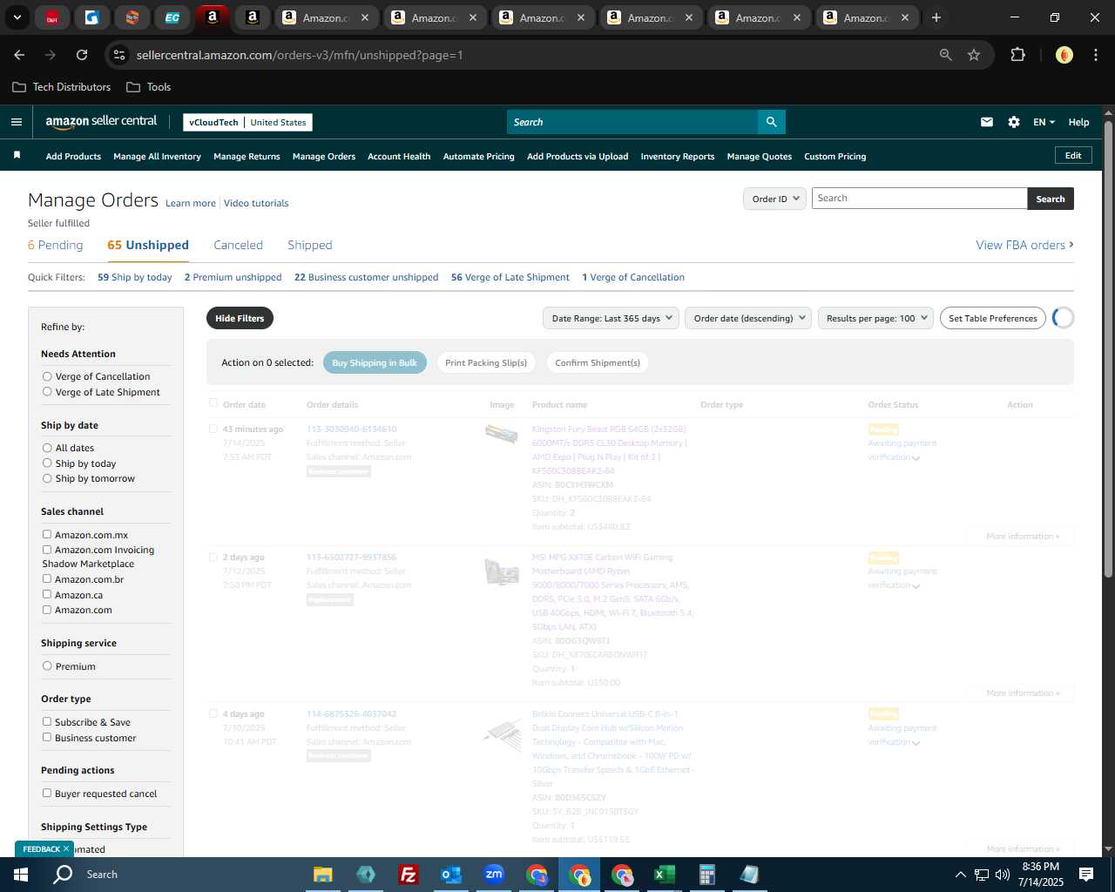Close the FEEDBACK badge
The image size is (1115, 892).
click(66, 848)
